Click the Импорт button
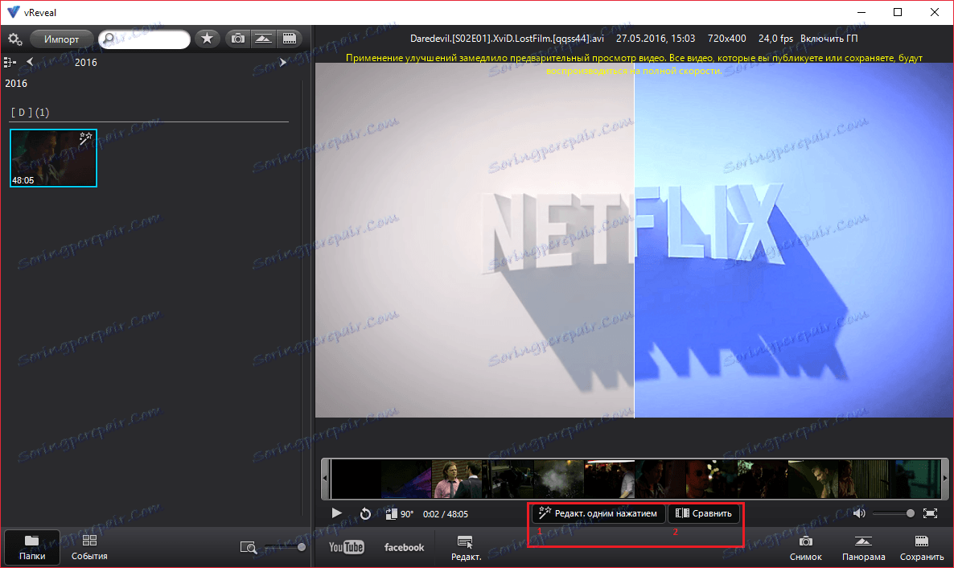The image size is (954, 568). [x=61, y=39]
